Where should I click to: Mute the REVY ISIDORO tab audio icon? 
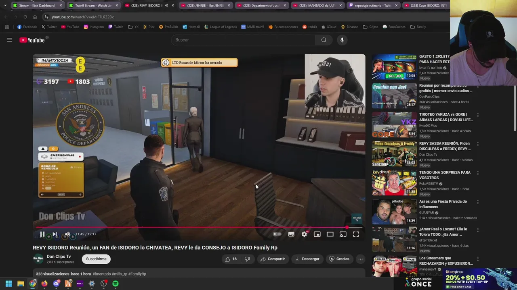click(166, 6)
